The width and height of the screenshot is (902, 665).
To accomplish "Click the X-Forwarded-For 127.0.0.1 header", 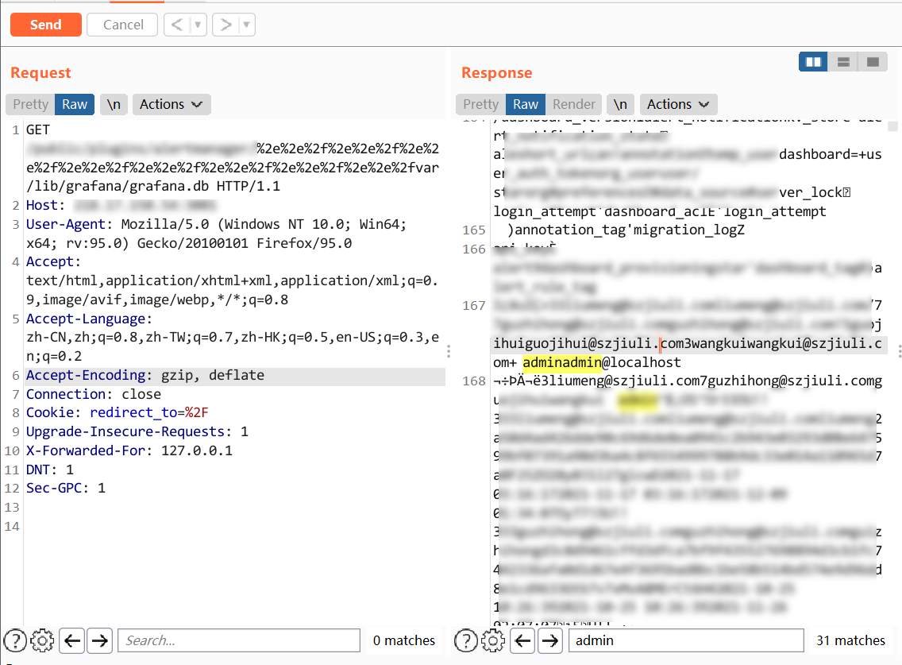I will point(129,450).
